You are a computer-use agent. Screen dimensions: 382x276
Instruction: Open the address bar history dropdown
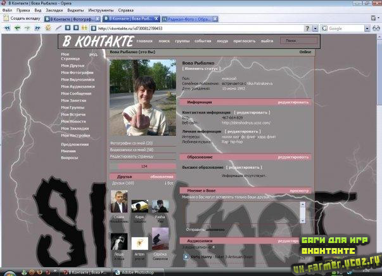pyautogui.click(x=315, y=29)
